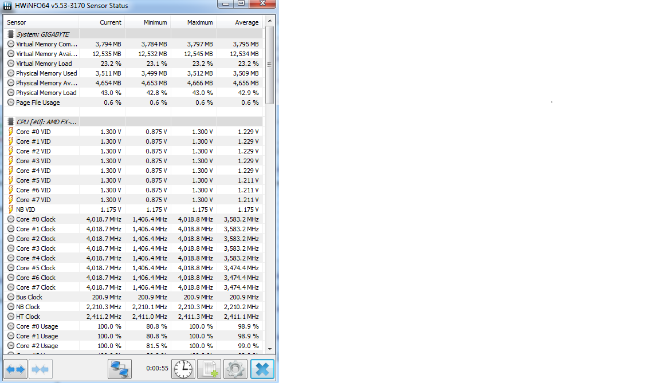This screenshot has height=383, width=660.
Task: Start logging with the sheet-plus button
Action: pos(209,369)
